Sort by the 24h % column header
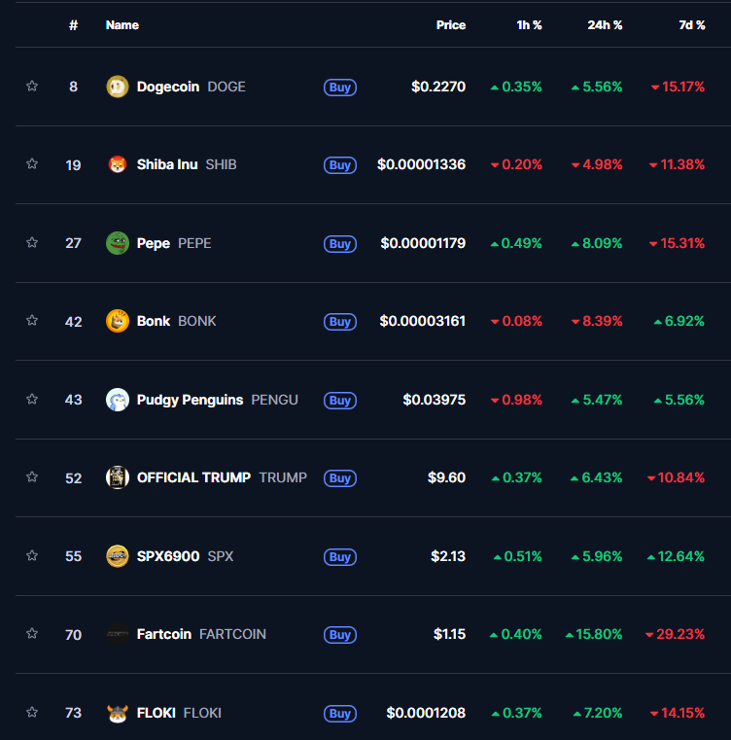Screen dimensions: 731x740 click(x=605, y=25)
